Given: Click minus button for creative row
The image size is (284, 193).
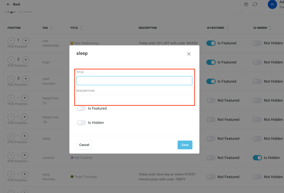Looking at the screenshot, I should [11, 155].
